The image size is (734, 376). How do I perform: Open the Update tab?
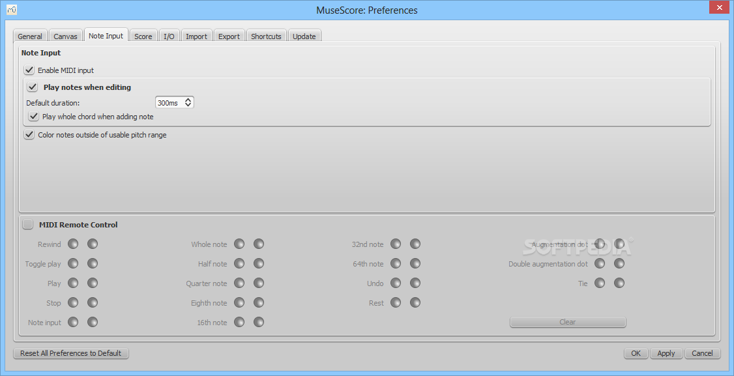coord(304,36)
